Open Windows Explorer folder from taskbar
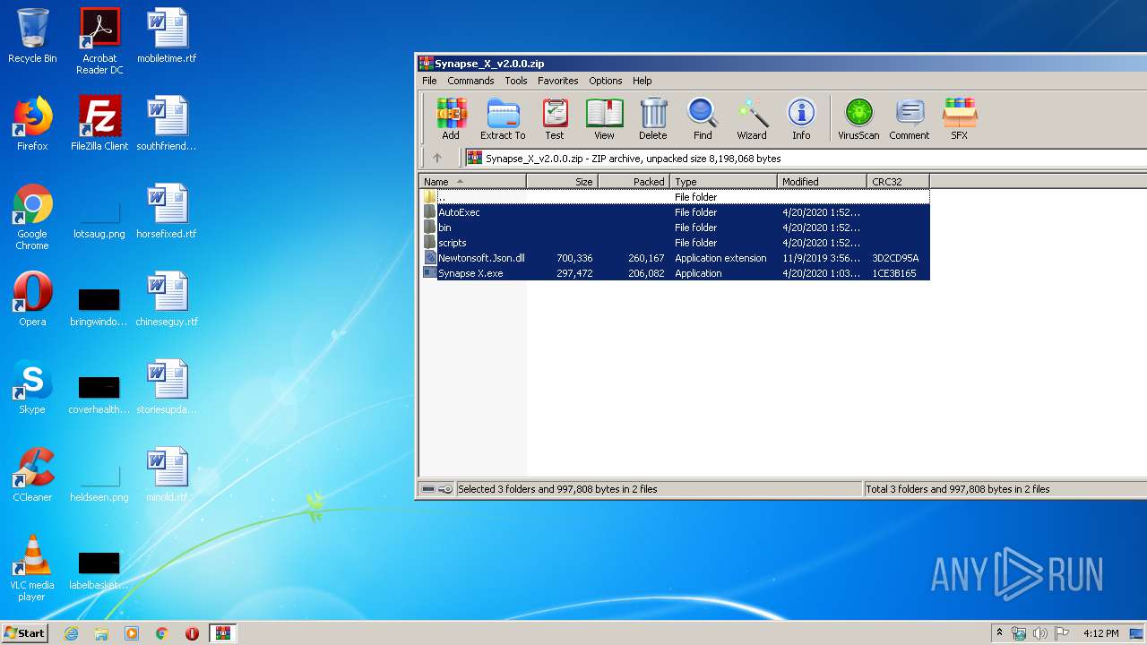This screenshot has width=1147, height=645. pyautogui.click(x=101, y=633)
